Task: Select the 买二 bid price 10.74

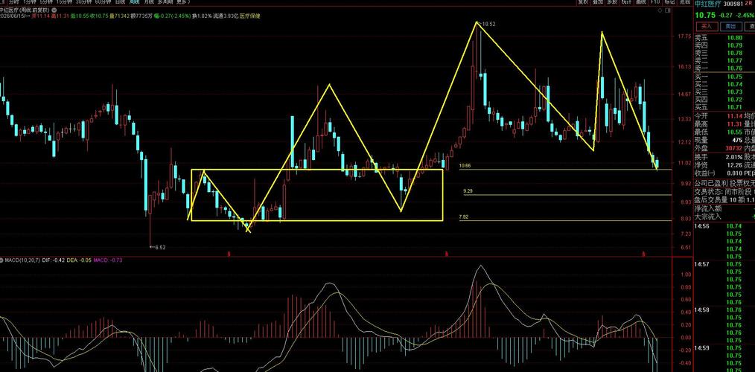Action: [735, 84]
